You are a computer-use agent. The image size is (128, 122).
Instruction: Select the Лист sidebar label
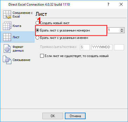tap(16, 37)
